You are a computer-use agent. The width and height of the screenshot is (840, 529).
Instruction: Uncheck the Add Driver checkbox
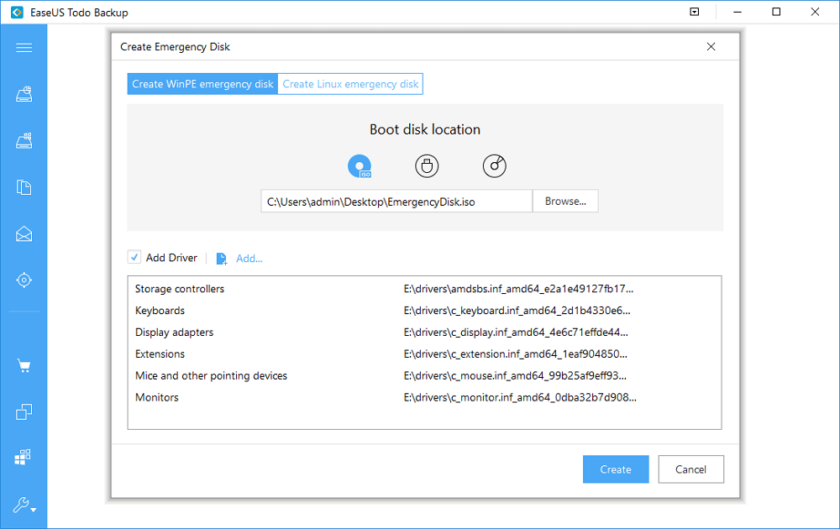134,258
